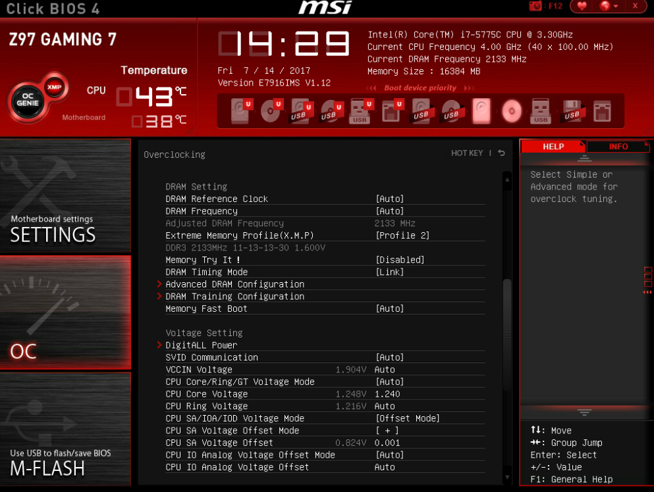Viewport: 654px width, 492px height.
Task: Click the F12 screenshot camera icon
Action: point(535,6)
